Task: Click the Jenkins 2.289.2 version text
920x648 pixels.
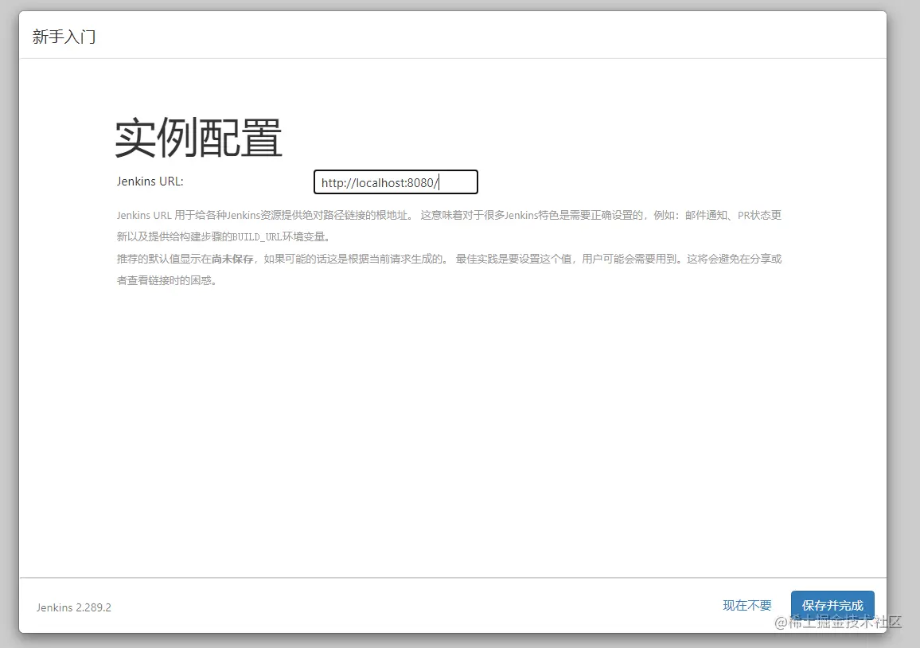Action: click(x=74, y=607)
